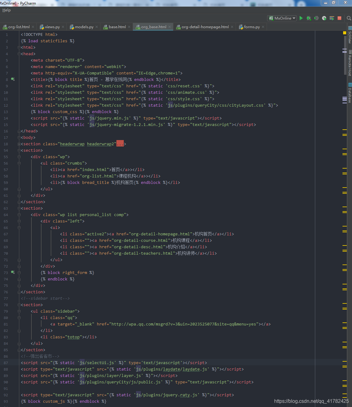Switch to the models.py tab
Image resolution: width=352 pixels, height=407 pixels.
tap(84, 27)
